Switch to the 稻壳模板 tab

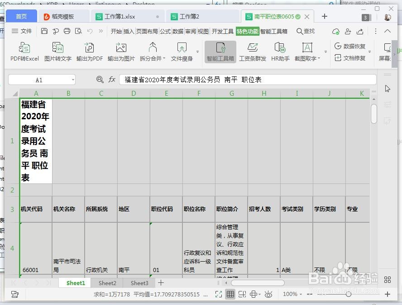(x=63, y=17)
